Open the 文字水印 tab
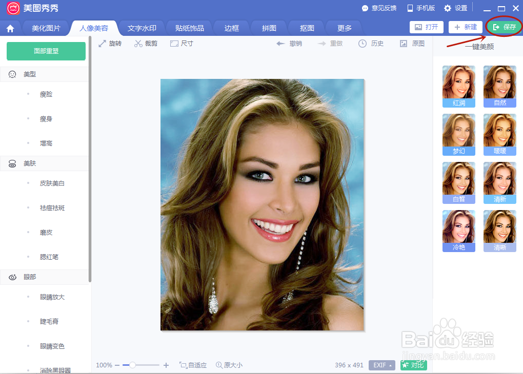The width and height of the screenshot is (523, 374). [x=142, y=28]
